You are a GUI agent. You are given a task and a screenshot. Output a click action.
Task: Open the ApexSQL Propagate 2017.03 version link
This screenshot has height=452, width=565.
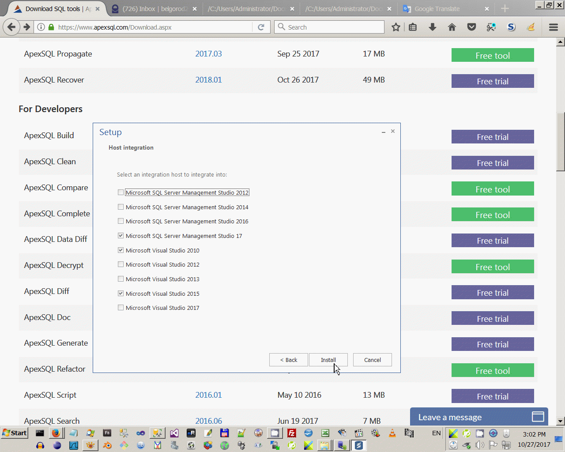[209, 54]
